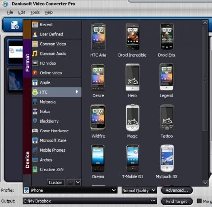
Task: Choose the T-Mobile G1 phone icon
Action: tap(133, 158)
